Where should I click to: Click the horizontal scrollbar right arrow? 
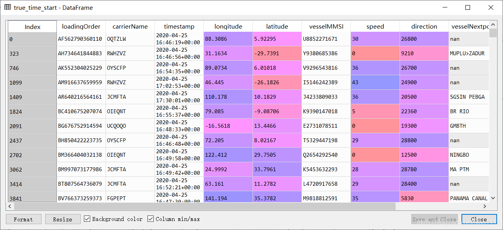click(x=485, y=206)
